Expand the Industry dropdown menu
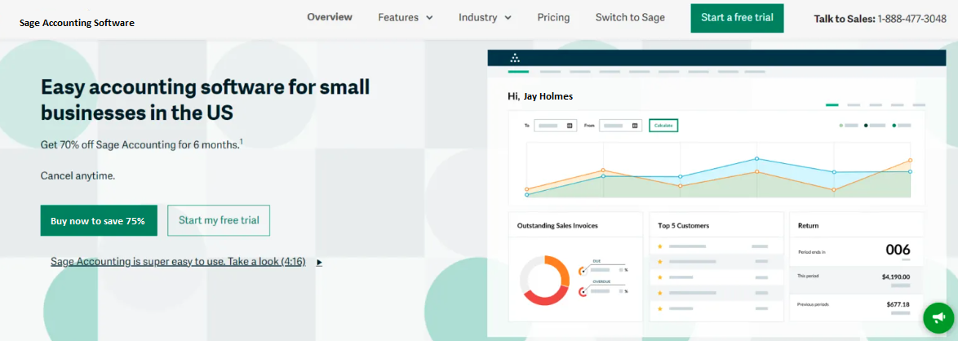The width and height of the screenshot is (958, 341). pyautogui.click(x=485, y=18)
